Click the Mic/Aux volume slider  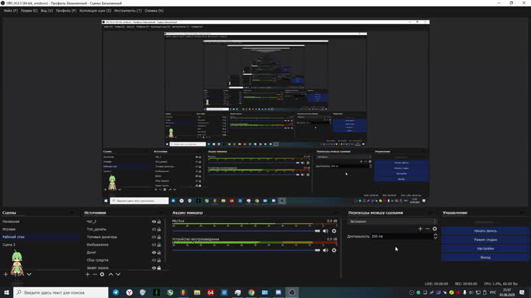click(246, 230)
